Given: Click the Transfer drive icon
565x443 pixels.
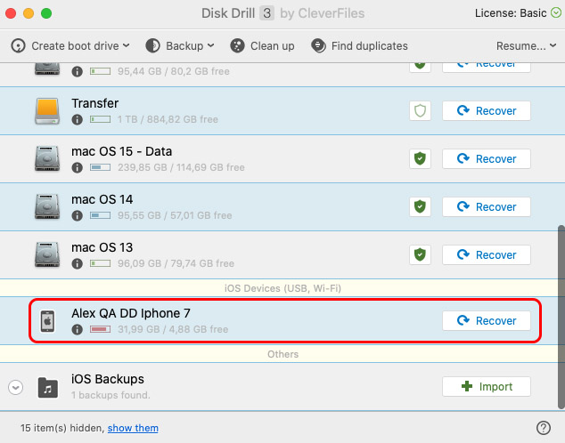Looking at the screenshot, I should point(47,111).
